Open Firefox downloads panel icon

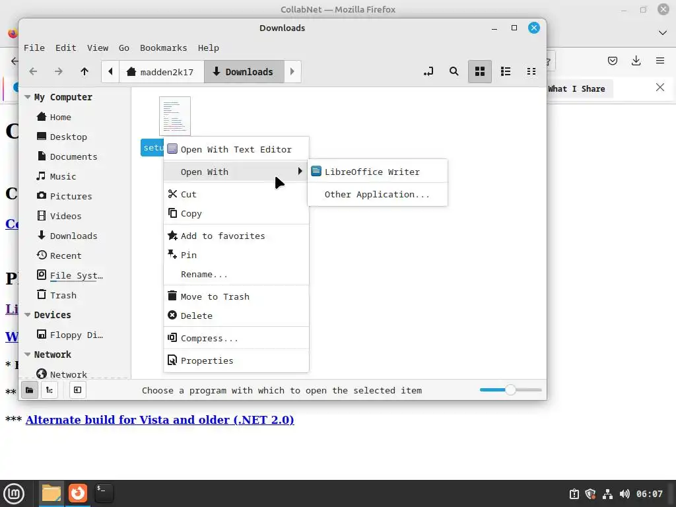tap(636, 61)
